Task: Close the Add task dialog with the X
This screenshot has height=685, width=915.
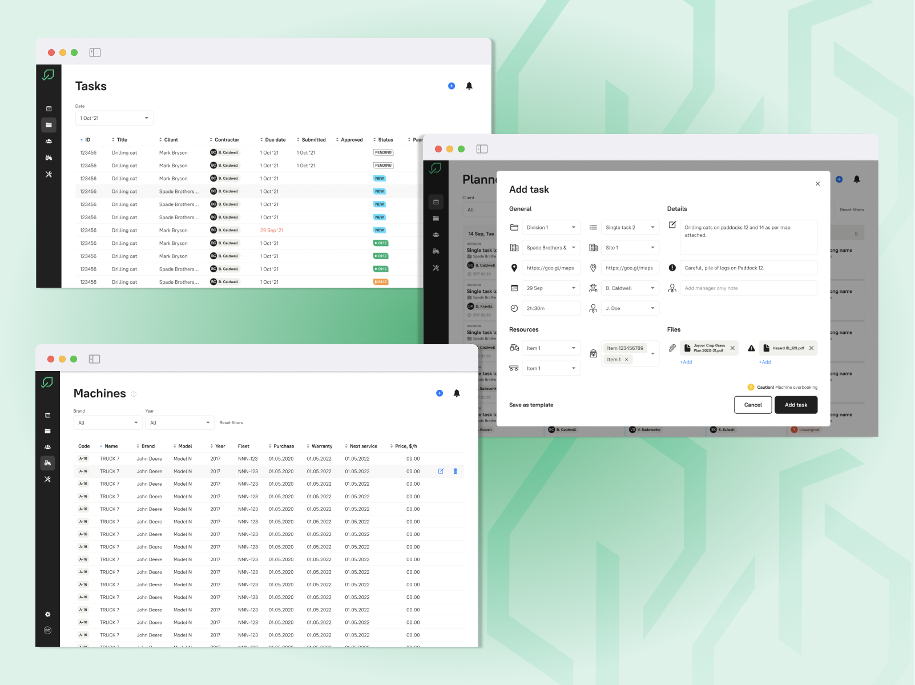Action: tap(818, 184)
